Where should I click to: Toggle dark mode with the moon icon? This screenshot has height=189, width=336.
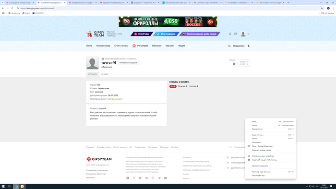coord(249,46)
